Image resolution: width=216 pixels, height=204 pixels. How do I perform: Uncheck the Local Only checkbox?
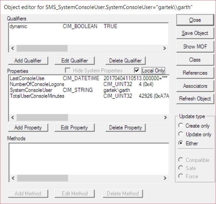[x=137, y=70]
